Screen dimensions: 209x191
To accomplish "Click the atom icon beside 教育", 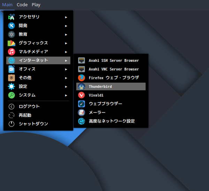I will coord(11,34).
